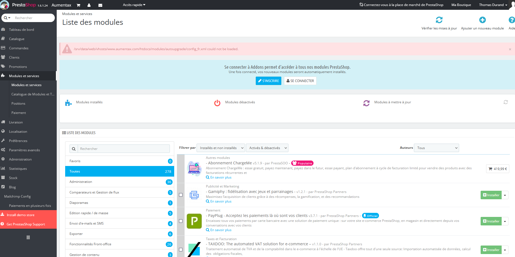Click Ajouter un nouveau module plus icon
Viewport: 515px width, 257px height.
(483, 20)
